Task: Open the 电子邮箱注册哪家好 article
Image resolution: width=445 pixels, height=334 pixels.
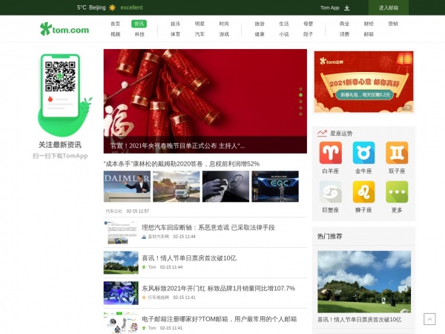Action: tap(219, 319)
